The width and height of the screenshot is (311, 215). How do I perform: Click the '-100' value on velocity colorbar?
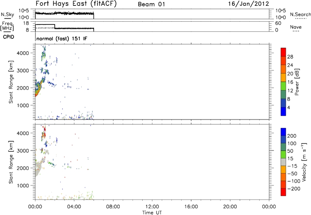coord(294,181)
